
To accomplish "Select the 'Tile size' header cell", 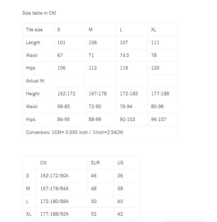I will tap(38, 29).
